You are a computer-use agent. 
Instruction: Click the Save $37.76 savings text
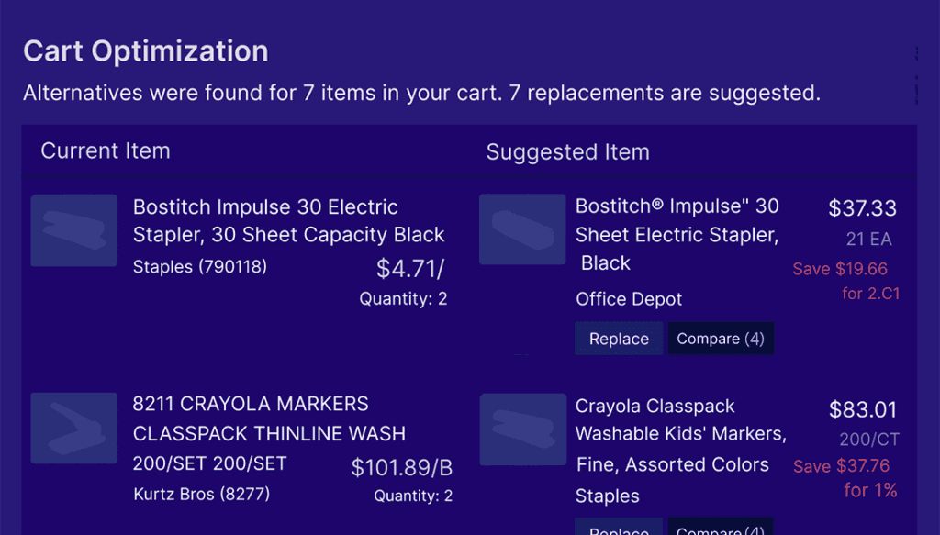(841, 466)
